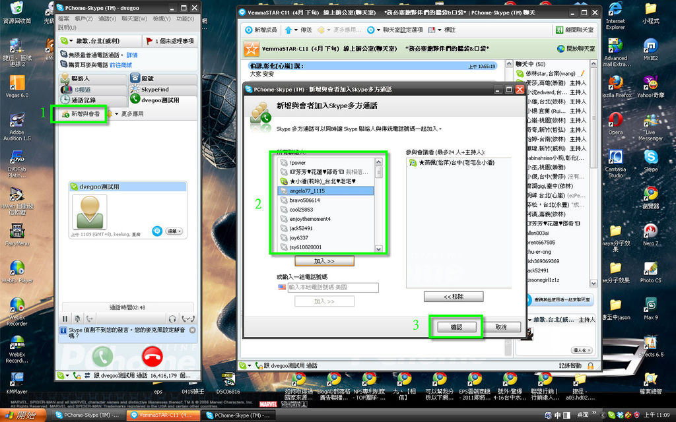This screenshot has width=676, height=422.
Task: Click the chat bubble icon on contact card
Action: pos(157,231)
